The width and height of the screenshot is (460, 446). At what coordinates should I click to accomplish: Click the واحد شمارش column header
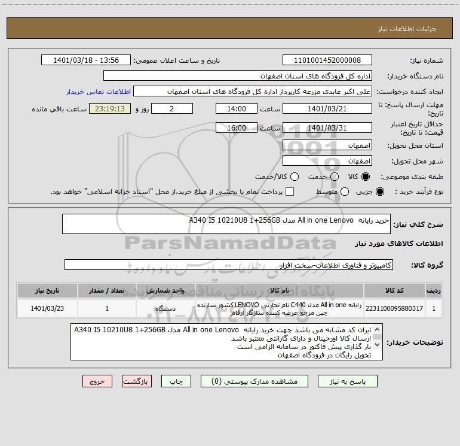click(165, 290)
